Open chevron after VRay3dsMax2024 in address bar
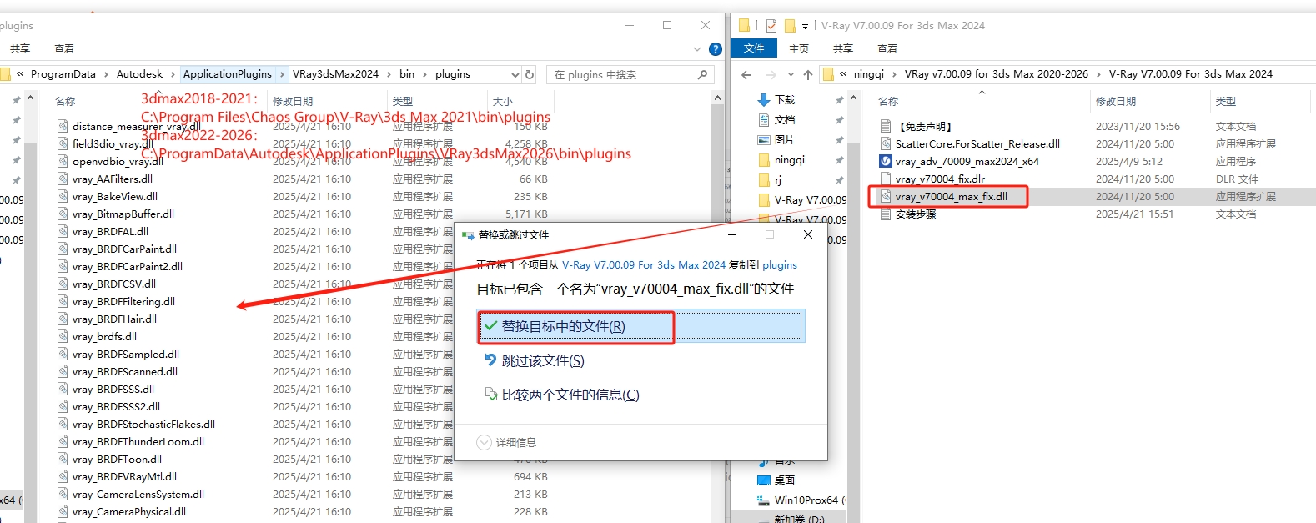 [389, 74]
